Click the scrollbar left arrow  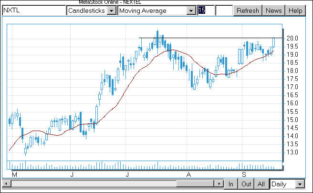pos(6,183)
